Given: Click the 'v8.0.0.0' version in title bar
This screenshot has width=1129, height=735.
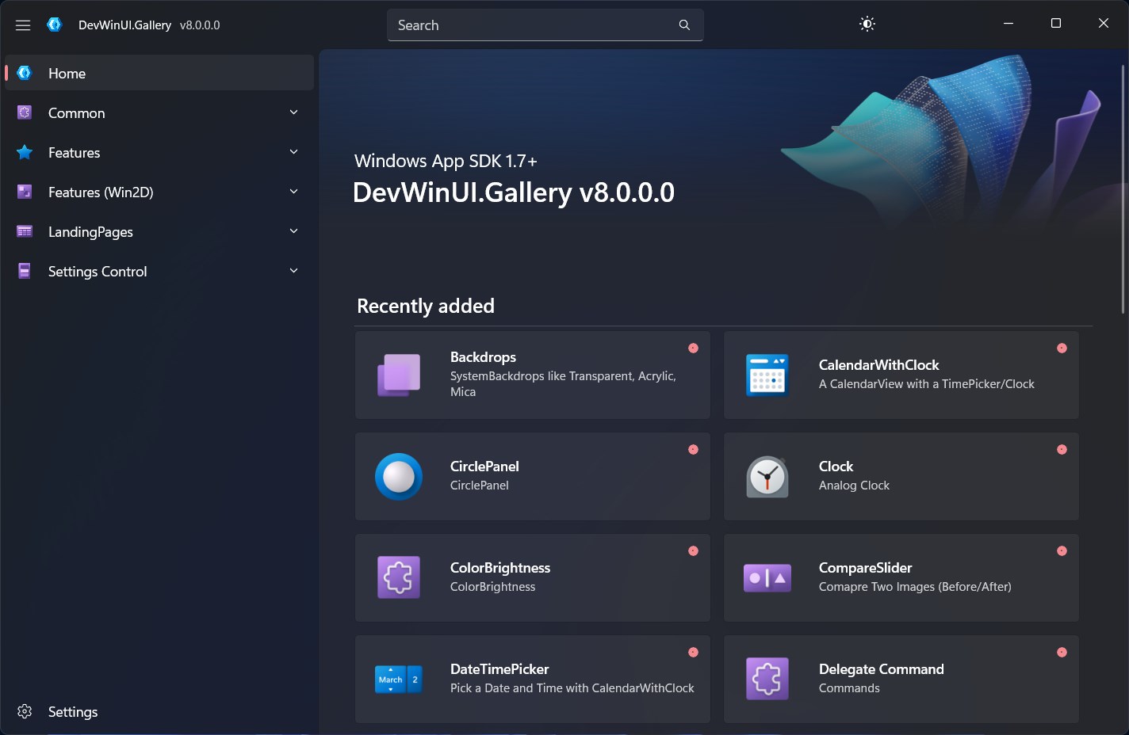Looking at the screenshot, I should click(x=200, y=25).
